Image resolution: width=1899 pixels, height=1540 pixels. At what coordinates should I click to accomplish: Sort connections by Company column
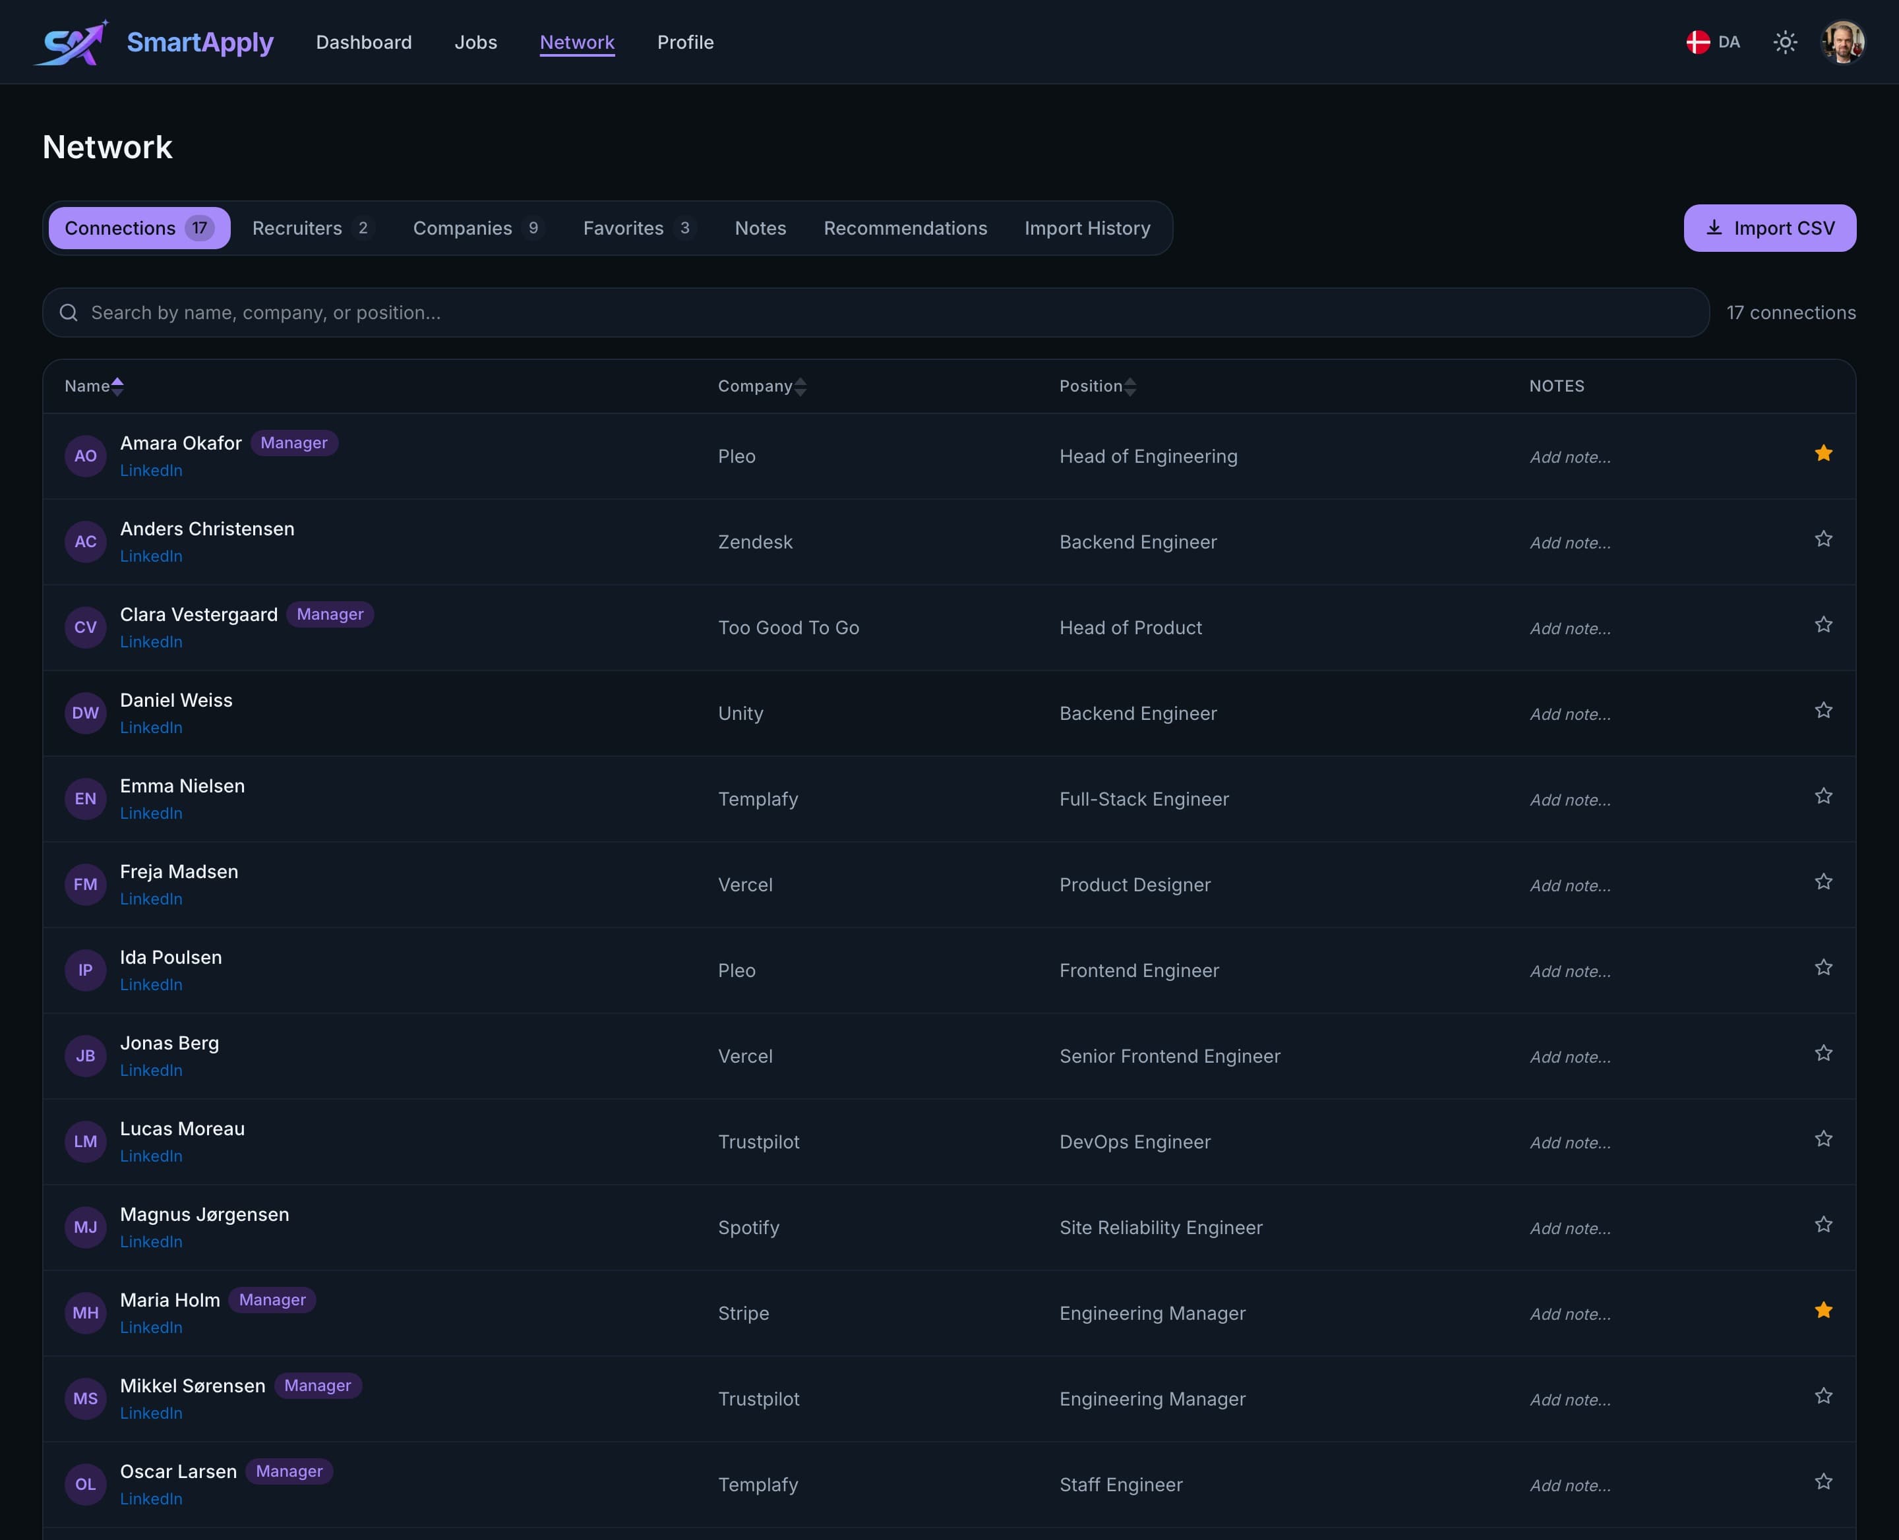[x=762, y=386]
